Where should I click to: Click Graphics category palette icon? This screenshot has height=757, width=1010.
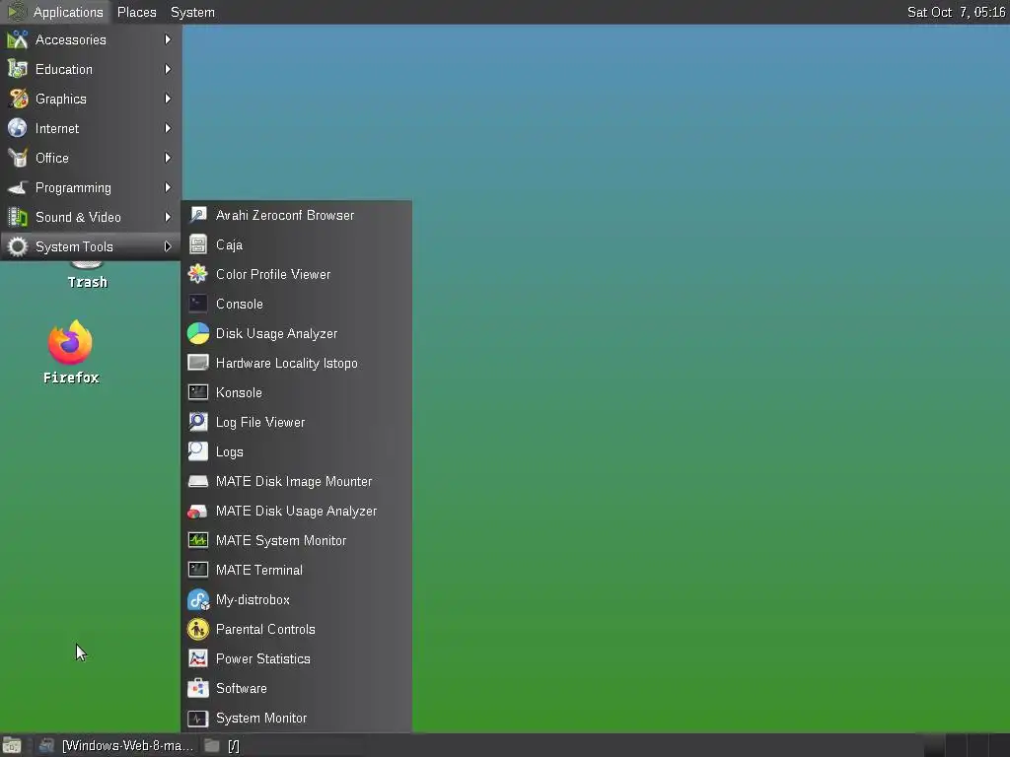(x=18, y=100)
